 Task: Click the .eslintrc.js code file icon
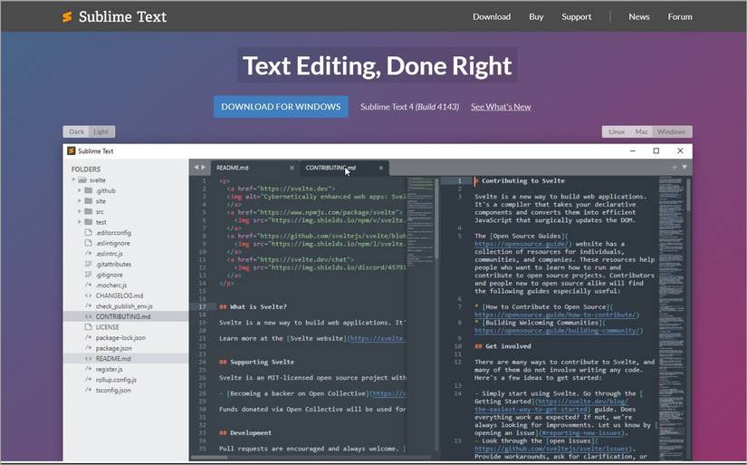[x=88, y=253]
